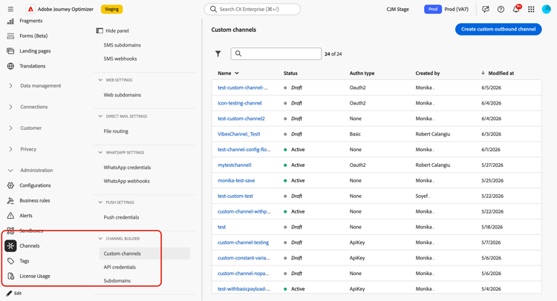Collapse the Channel Builder group
This screenshot has width=557, height=301.
click(100, 239)
